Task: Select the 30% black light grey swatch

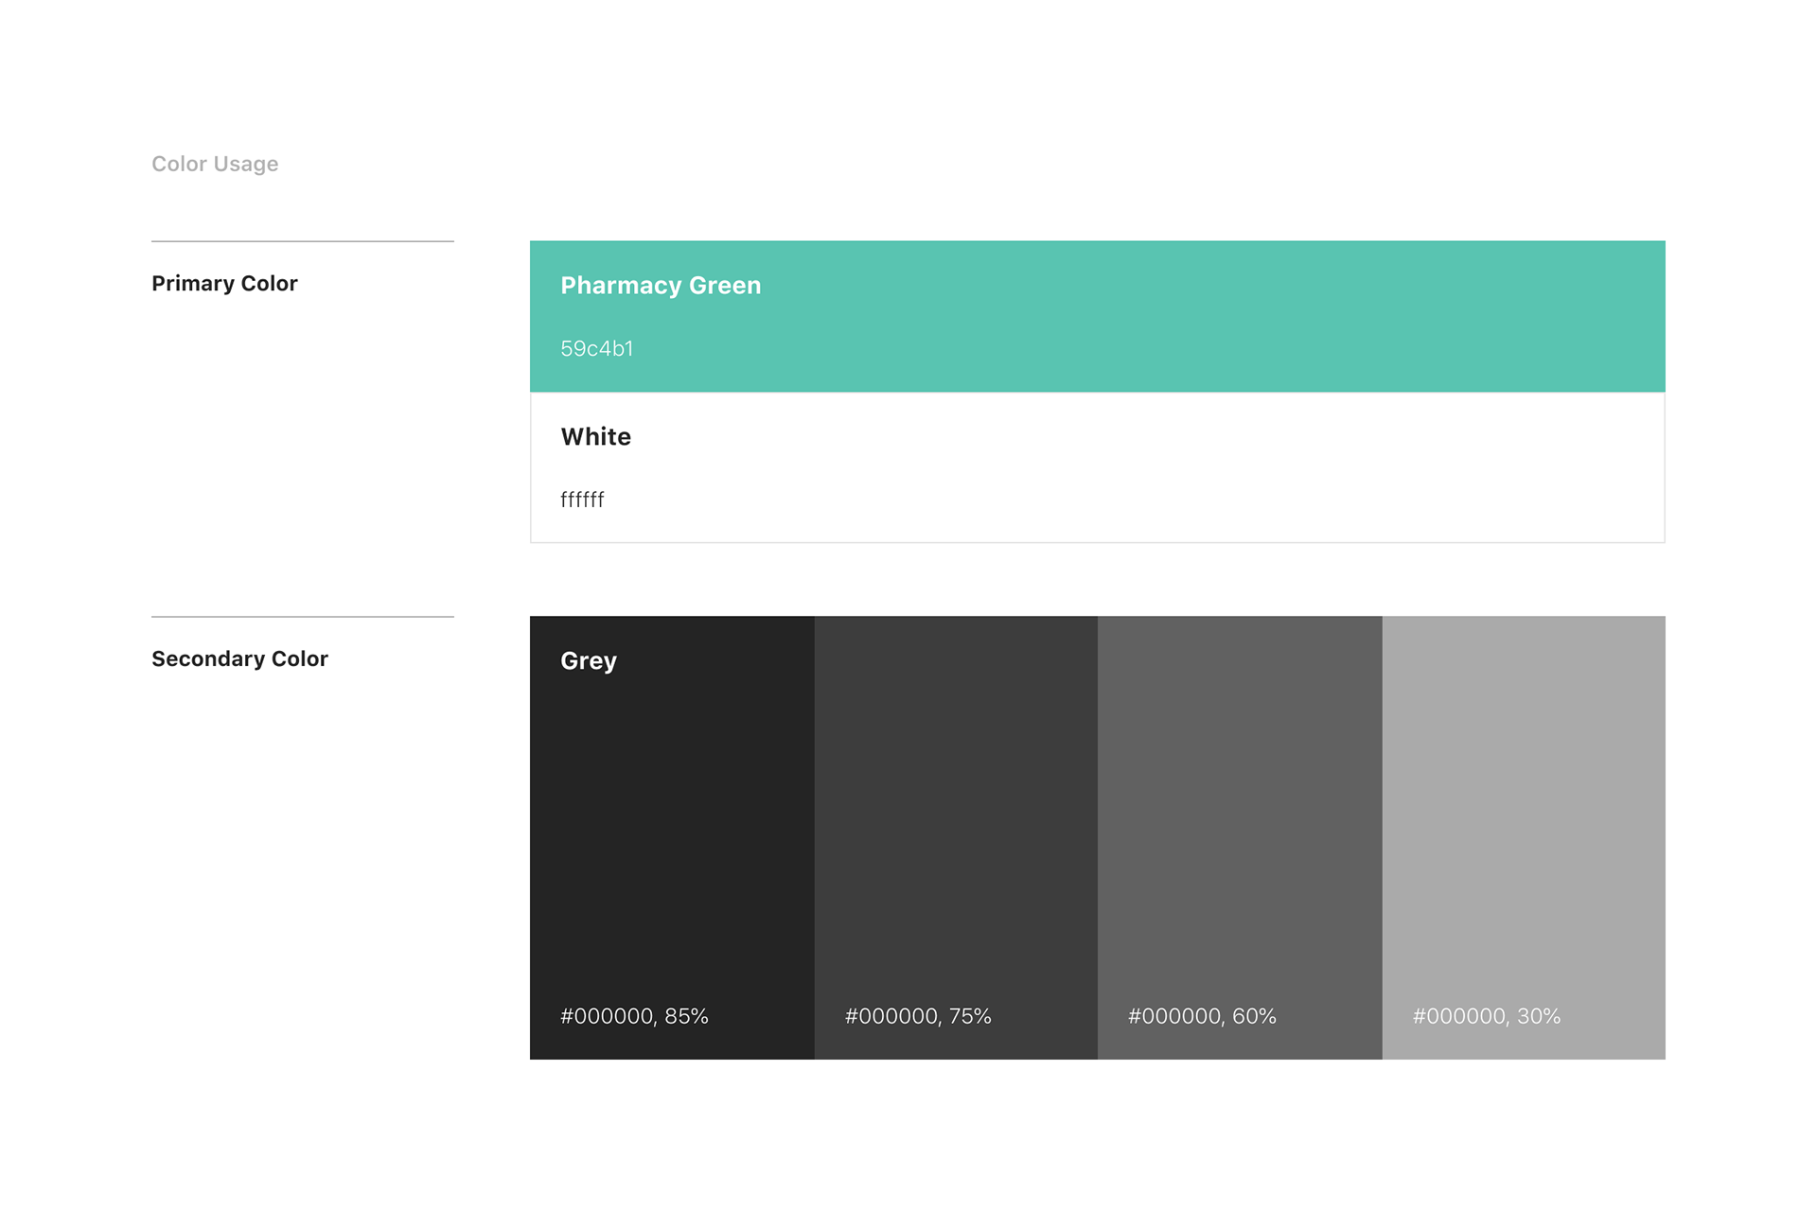Action: point(1524,837)
